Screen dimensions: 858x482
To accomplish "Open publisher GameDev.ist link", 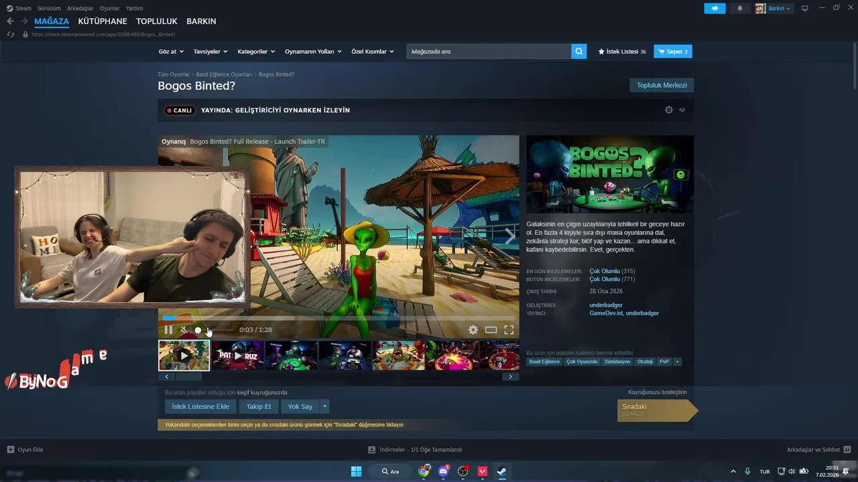I will 606,313.
